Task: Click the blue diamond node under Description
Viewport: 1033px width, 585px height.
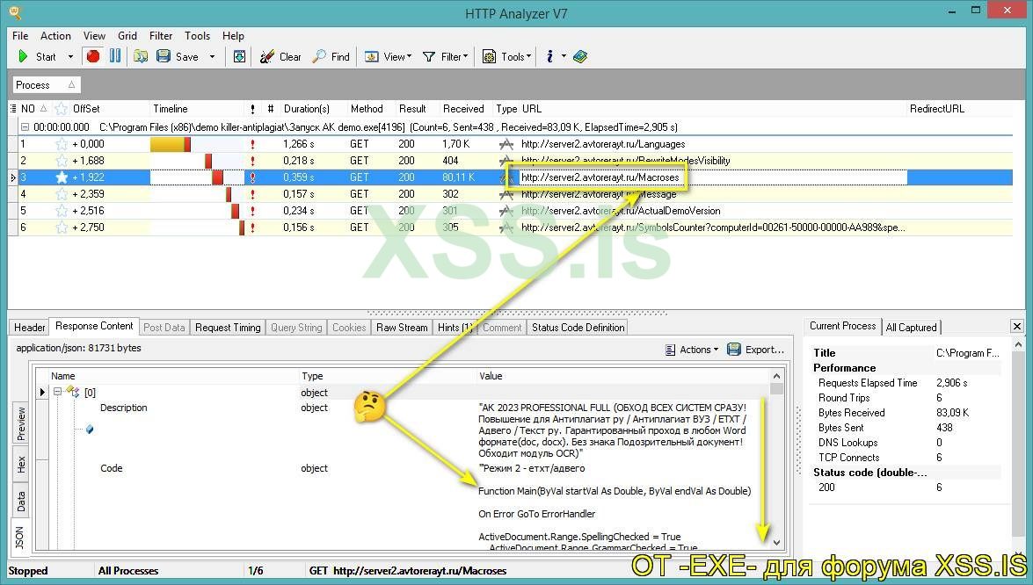Action: (x=90, y=429)
